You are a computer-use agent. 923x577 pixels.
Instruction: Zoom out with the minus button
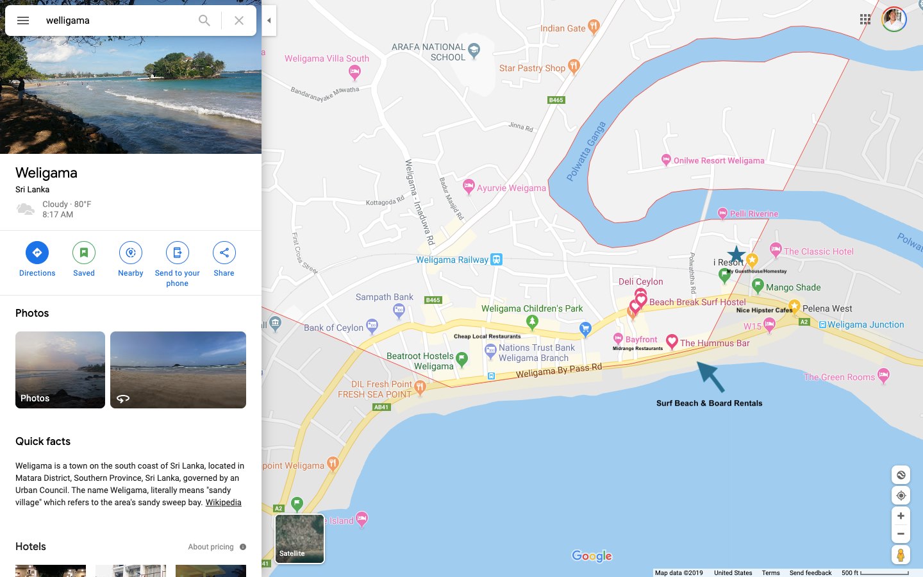[901, 533]
